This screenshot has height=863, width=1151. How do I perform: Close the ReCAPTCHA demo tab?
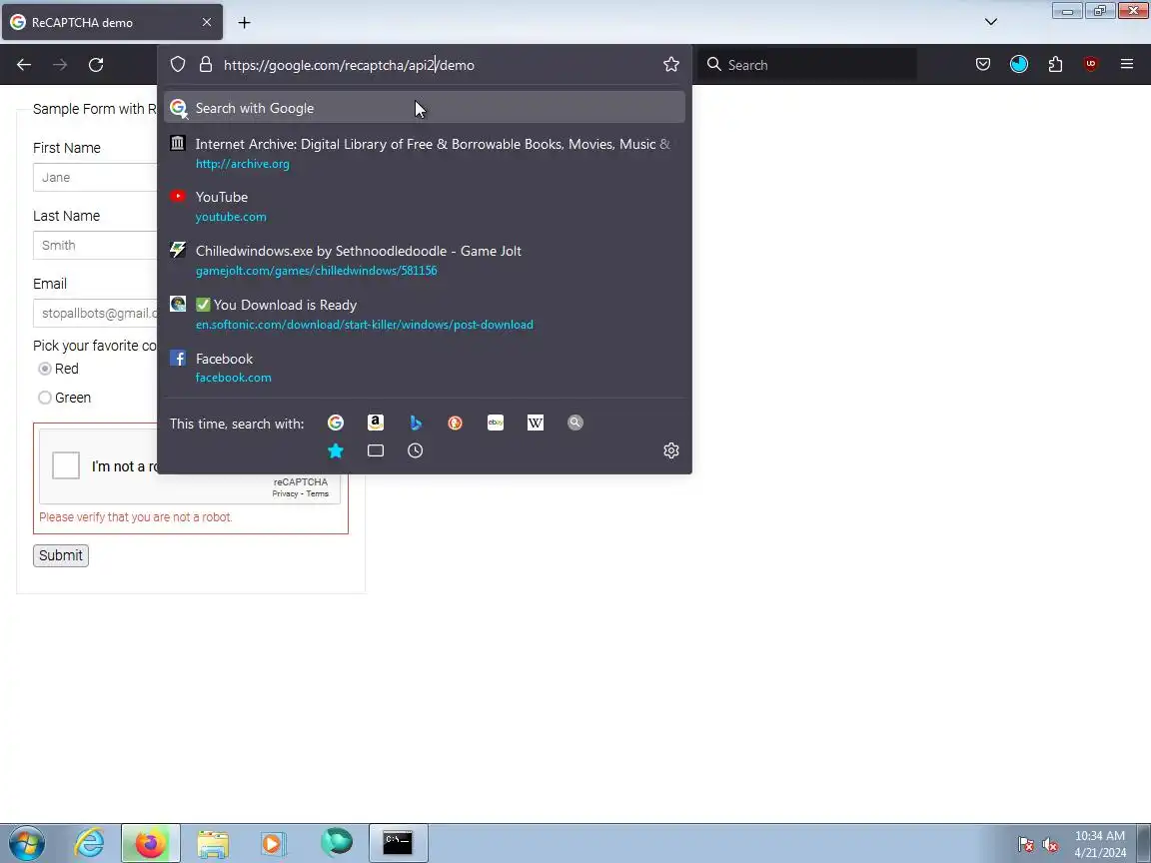coord(207,23)
